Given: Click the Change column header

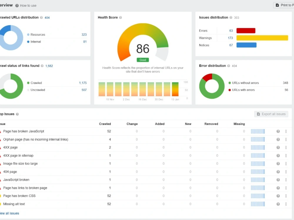Looking at the screenshot, I should click(132, 124).
